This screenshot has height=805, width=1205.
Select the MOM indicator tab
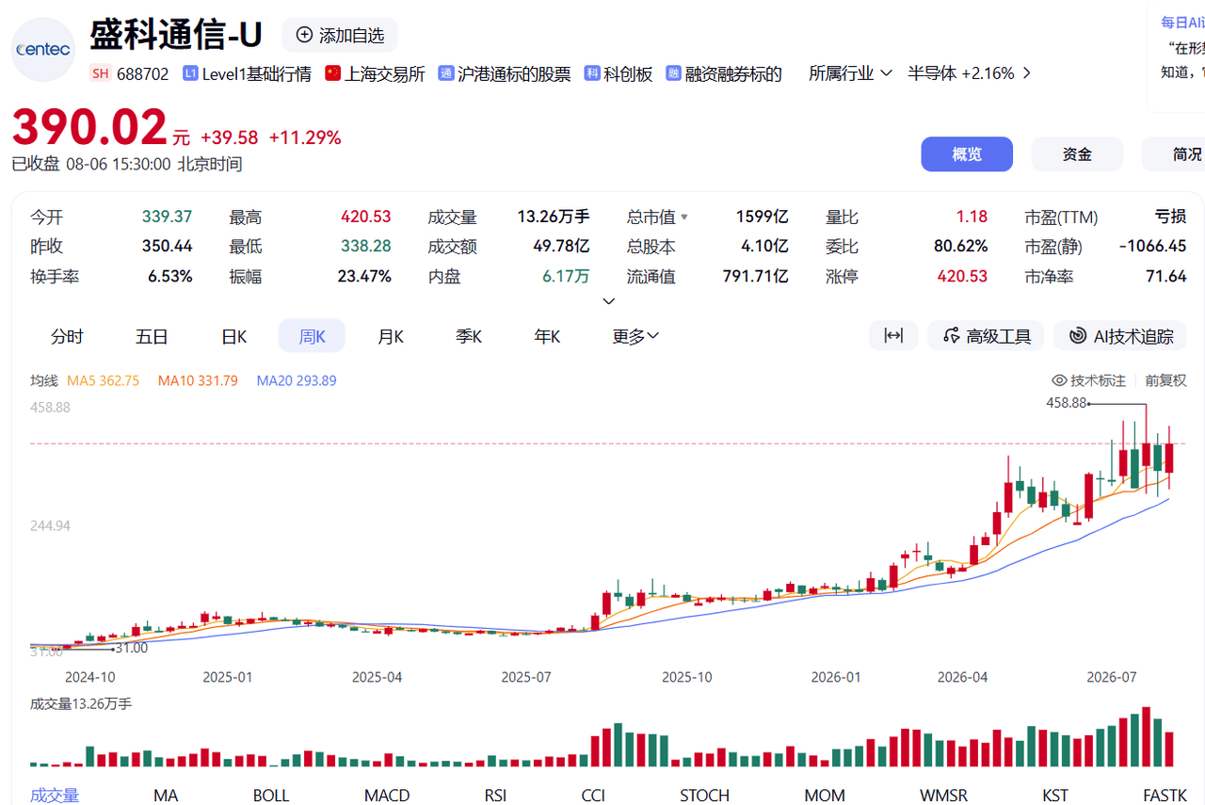tap(825, 796)
